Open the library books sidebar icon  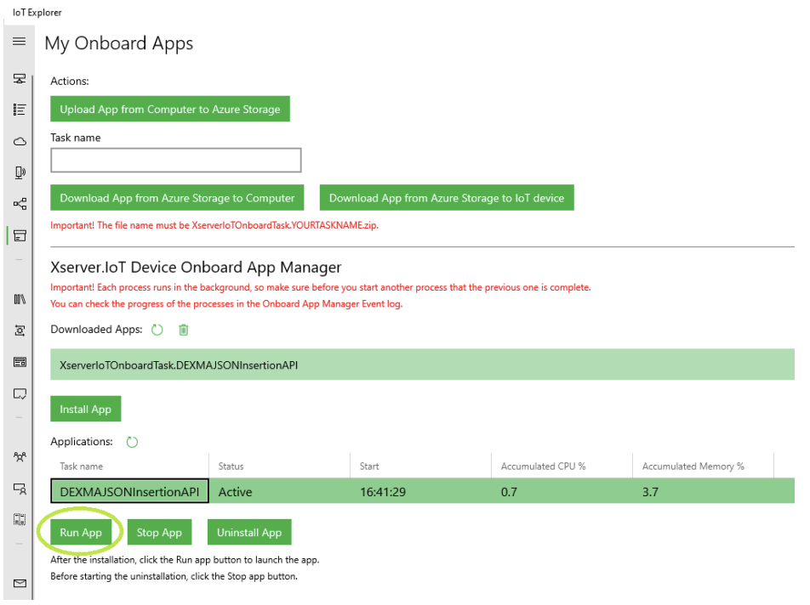pyautogui.click(x=20, y=299)
